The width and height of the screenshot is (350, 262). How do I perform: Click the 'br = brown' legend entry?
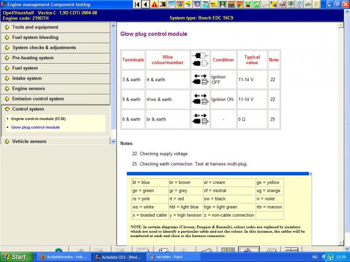point(185,182)
